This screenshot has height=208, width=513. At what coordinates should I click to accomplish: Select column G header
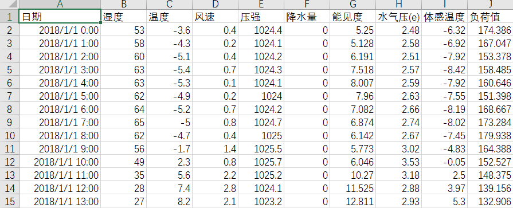coord(353,5)
